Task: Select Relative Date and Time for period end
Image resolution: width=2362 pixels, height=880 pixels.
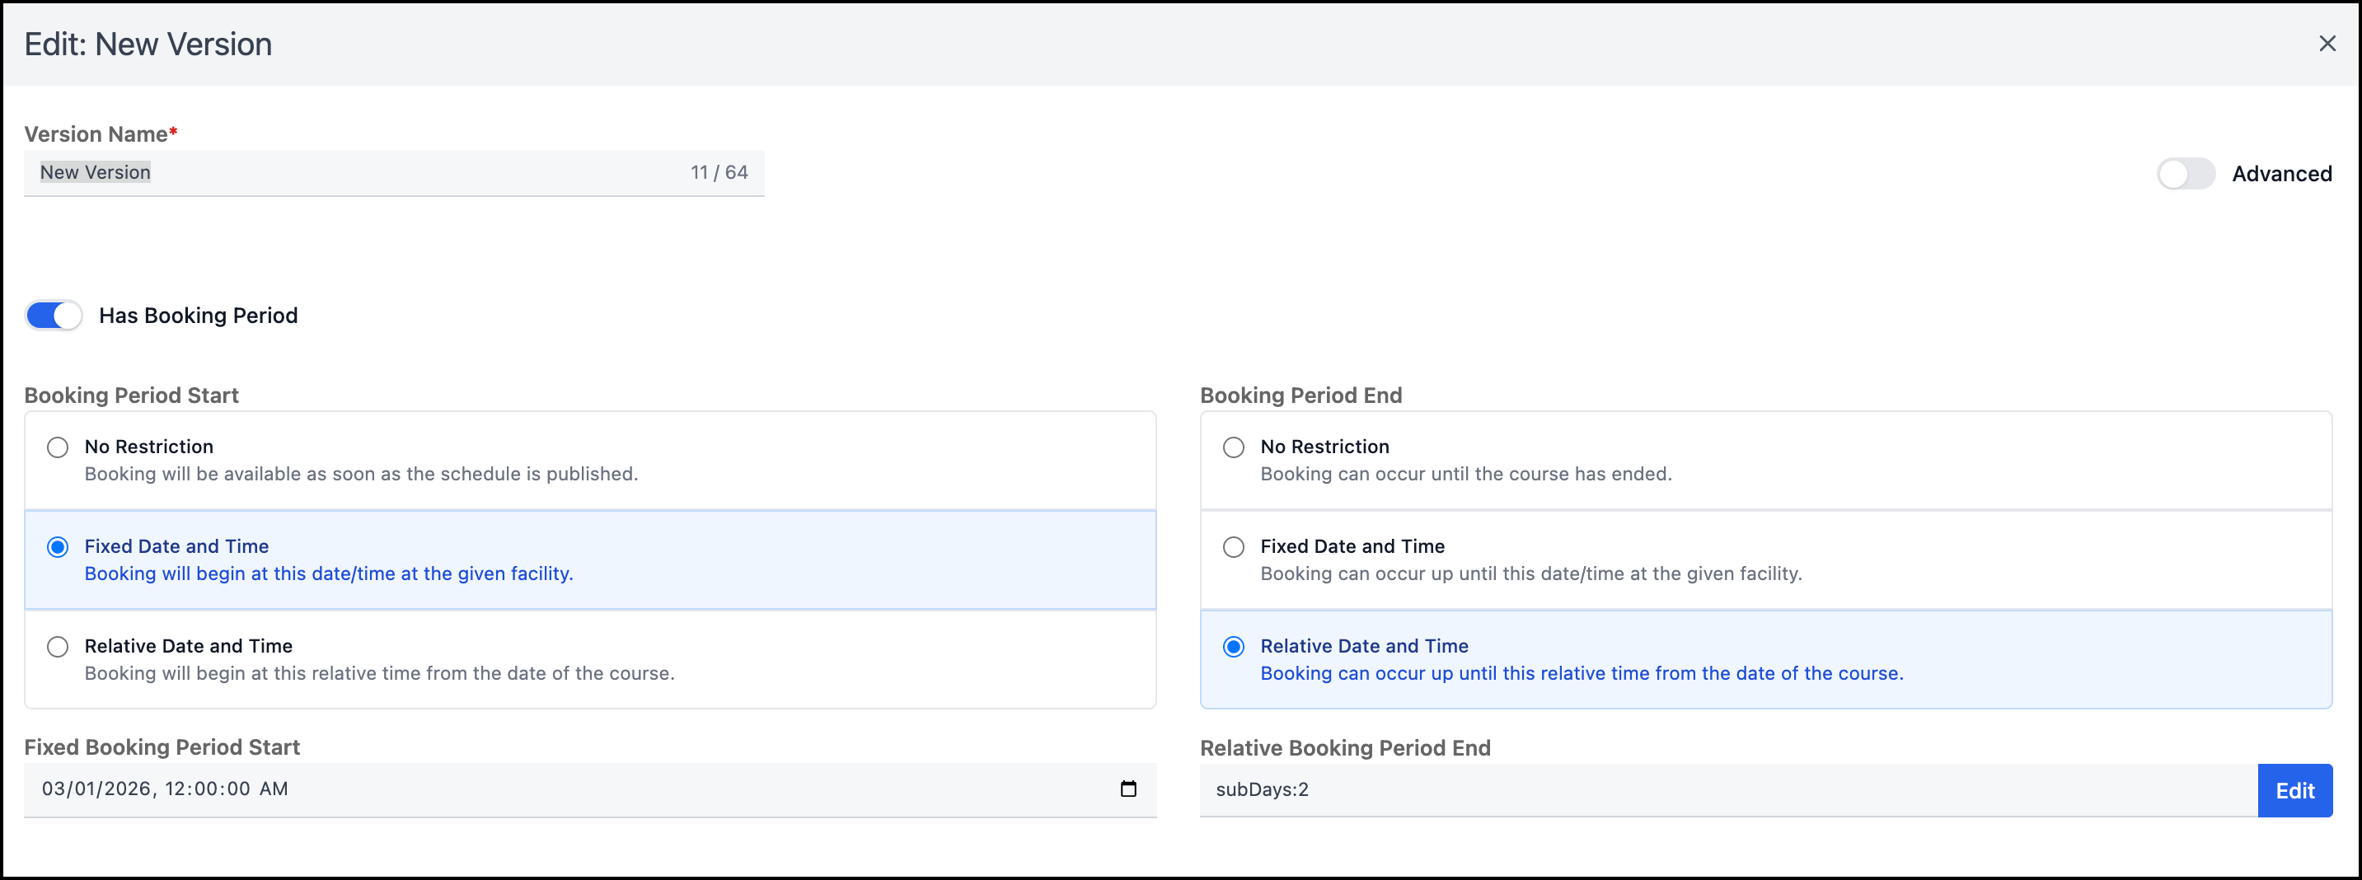Action: click(x=1233, y=647)
